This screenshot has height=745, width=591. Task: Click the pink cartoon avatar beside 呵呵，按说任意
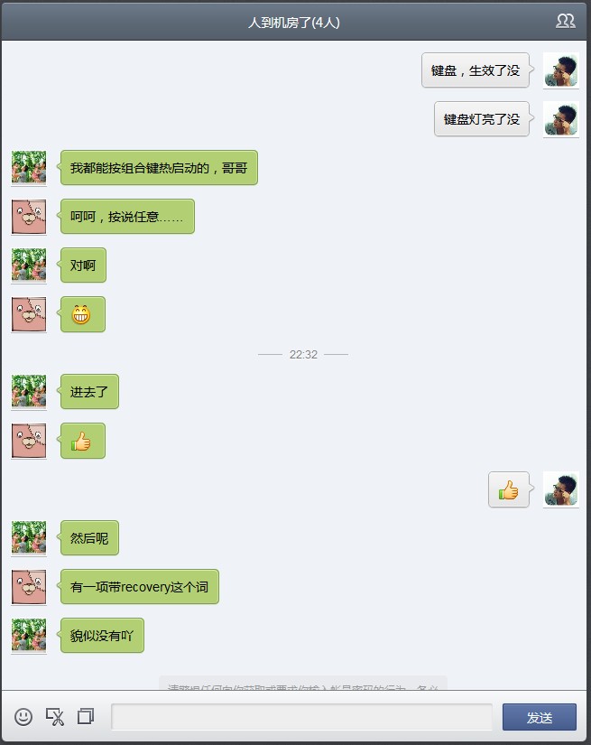(29, 217)
